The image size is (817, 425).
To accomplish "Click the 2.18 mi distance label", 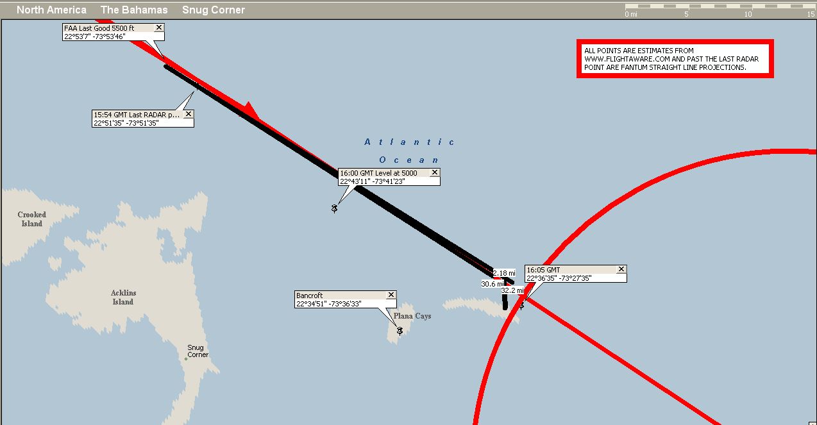I will click(x=504, y=273).
